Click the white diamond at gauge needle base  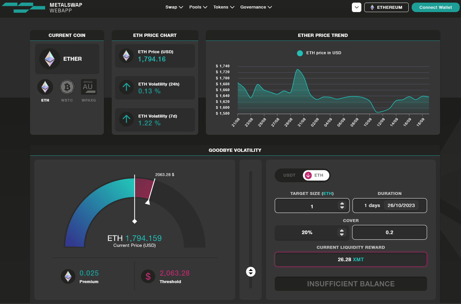135,221
